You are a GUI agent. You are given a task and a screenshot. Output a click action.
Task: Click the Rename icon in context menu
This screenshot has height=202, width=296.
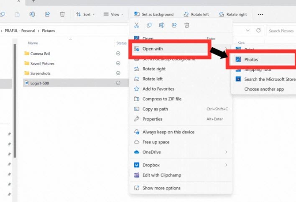tap(162, 25)
